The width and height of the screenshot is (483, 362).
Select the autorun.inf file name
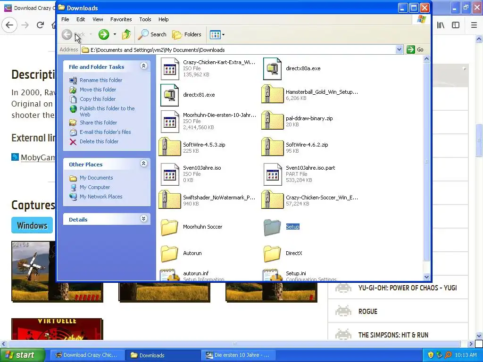pos(196,273)
